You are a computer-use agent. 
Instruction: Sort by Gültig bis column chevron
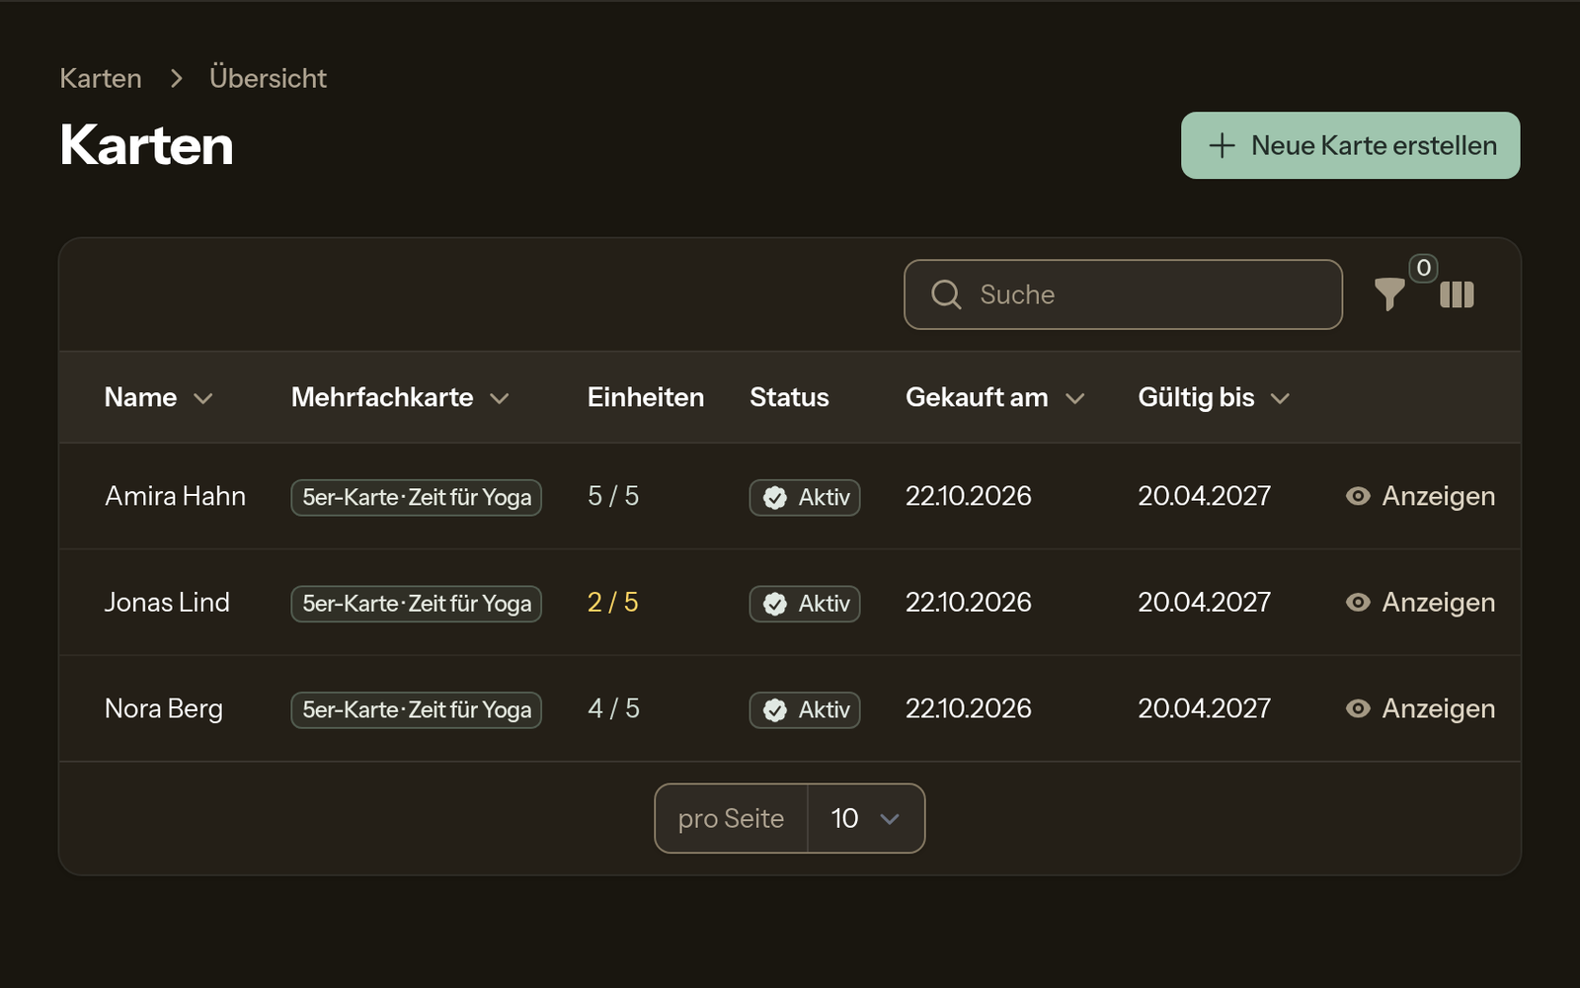click(x=1280, y=398)
